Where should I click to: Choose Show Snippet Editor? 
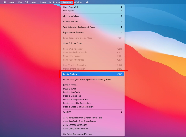click(93, 43)
